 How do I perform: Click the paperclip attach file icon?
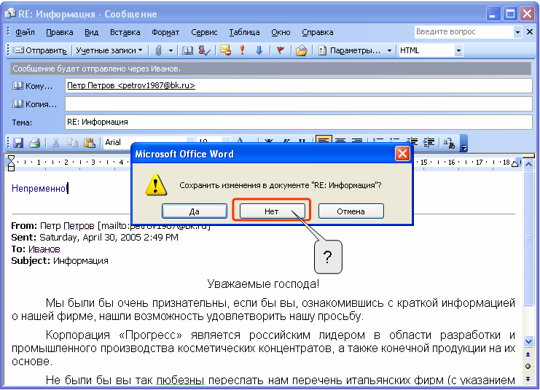[158, 50]
